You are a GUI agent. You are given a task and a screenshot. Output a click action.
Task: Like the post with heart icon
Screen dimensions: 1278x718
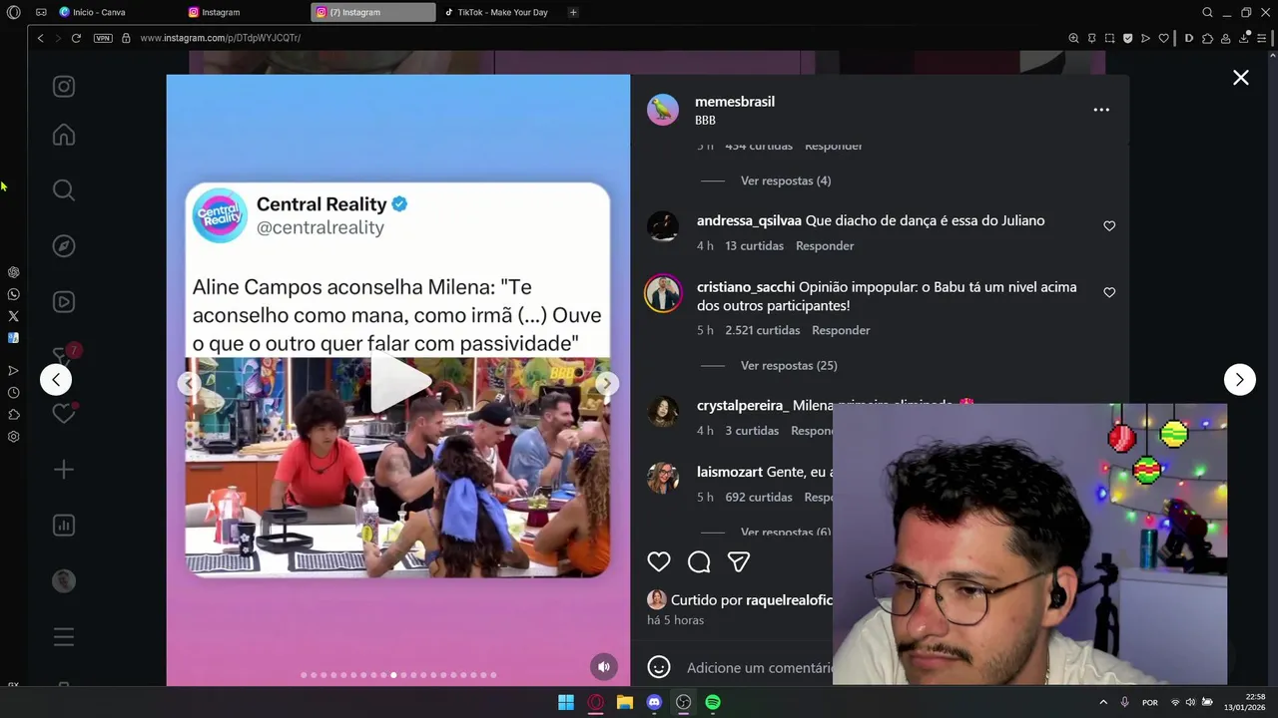[659, 561]
